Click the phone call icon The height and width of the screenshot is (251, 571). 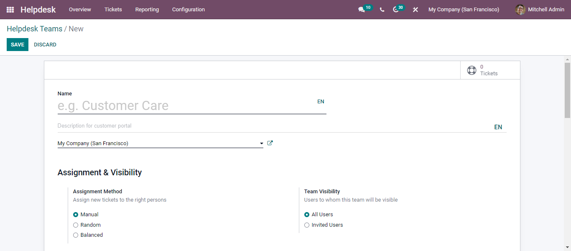(382, 10)
